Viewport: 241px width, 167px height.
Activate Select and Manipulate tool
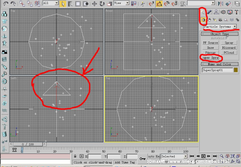143,4
